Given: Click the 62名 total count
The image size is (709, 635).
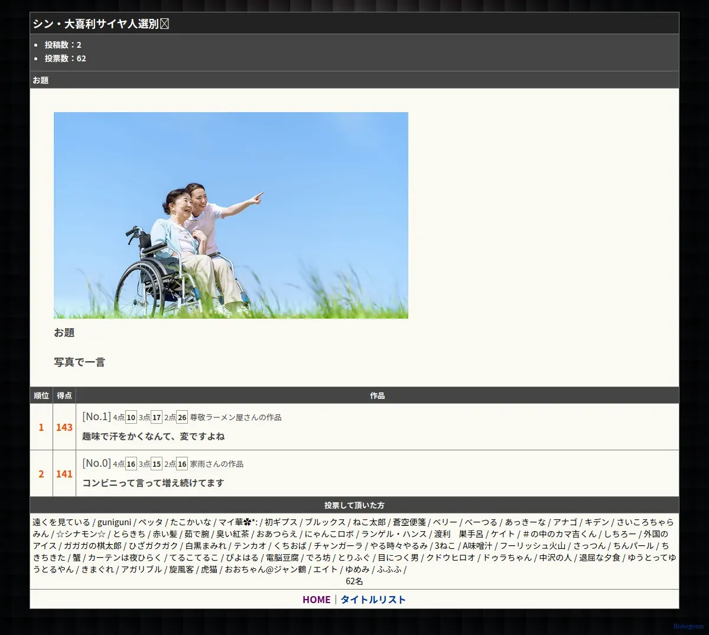Looking at the screenshot, I should [x=354, y=581].
